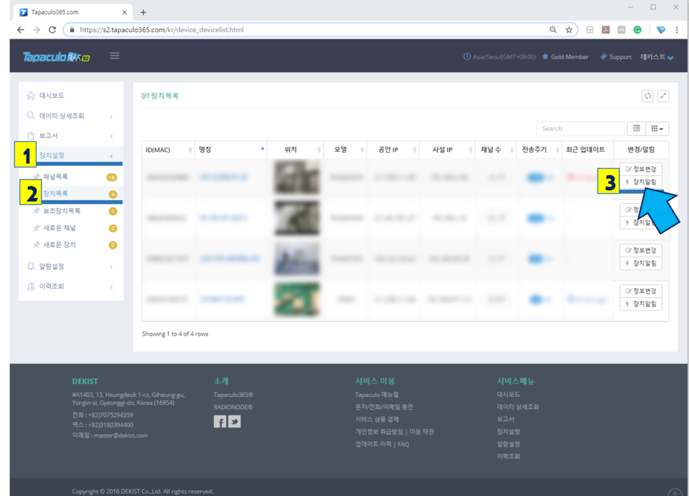
Task: Sort the table by ID(MAC) column
Action: (168, 150)
